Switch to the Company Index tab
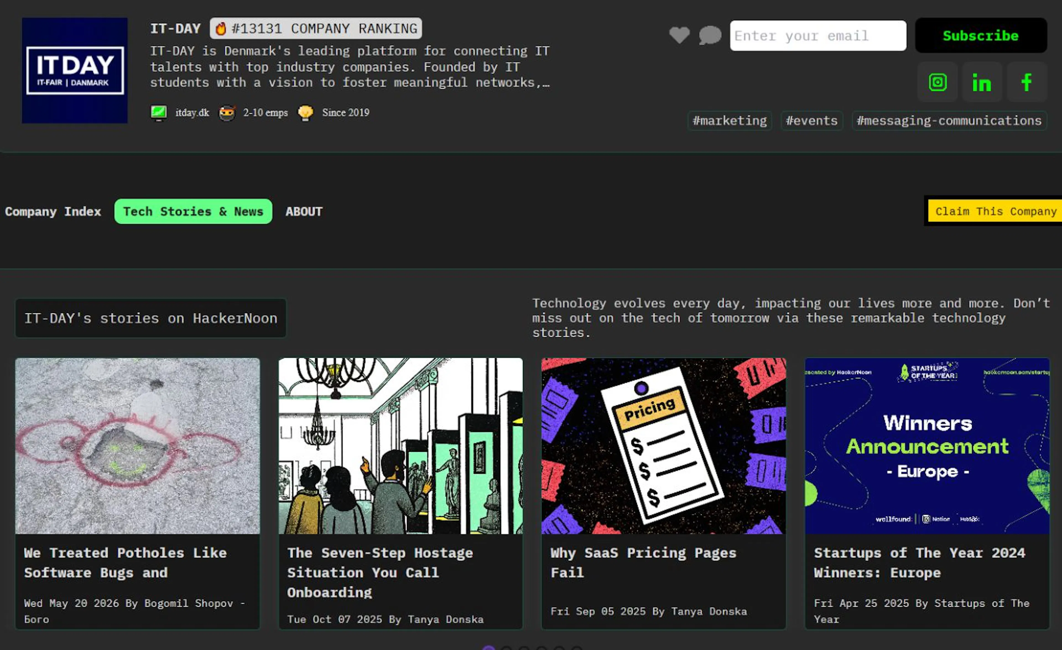Image resolution: width=1062 pixels, height=650 pixels. [53, 212]
